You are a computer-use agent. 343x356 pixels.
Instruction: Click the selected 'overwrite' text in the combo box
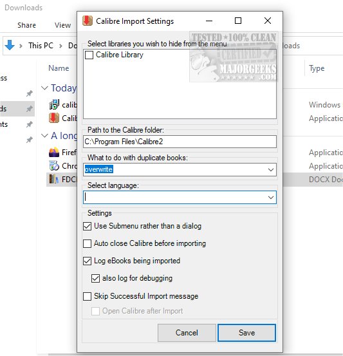98,169
